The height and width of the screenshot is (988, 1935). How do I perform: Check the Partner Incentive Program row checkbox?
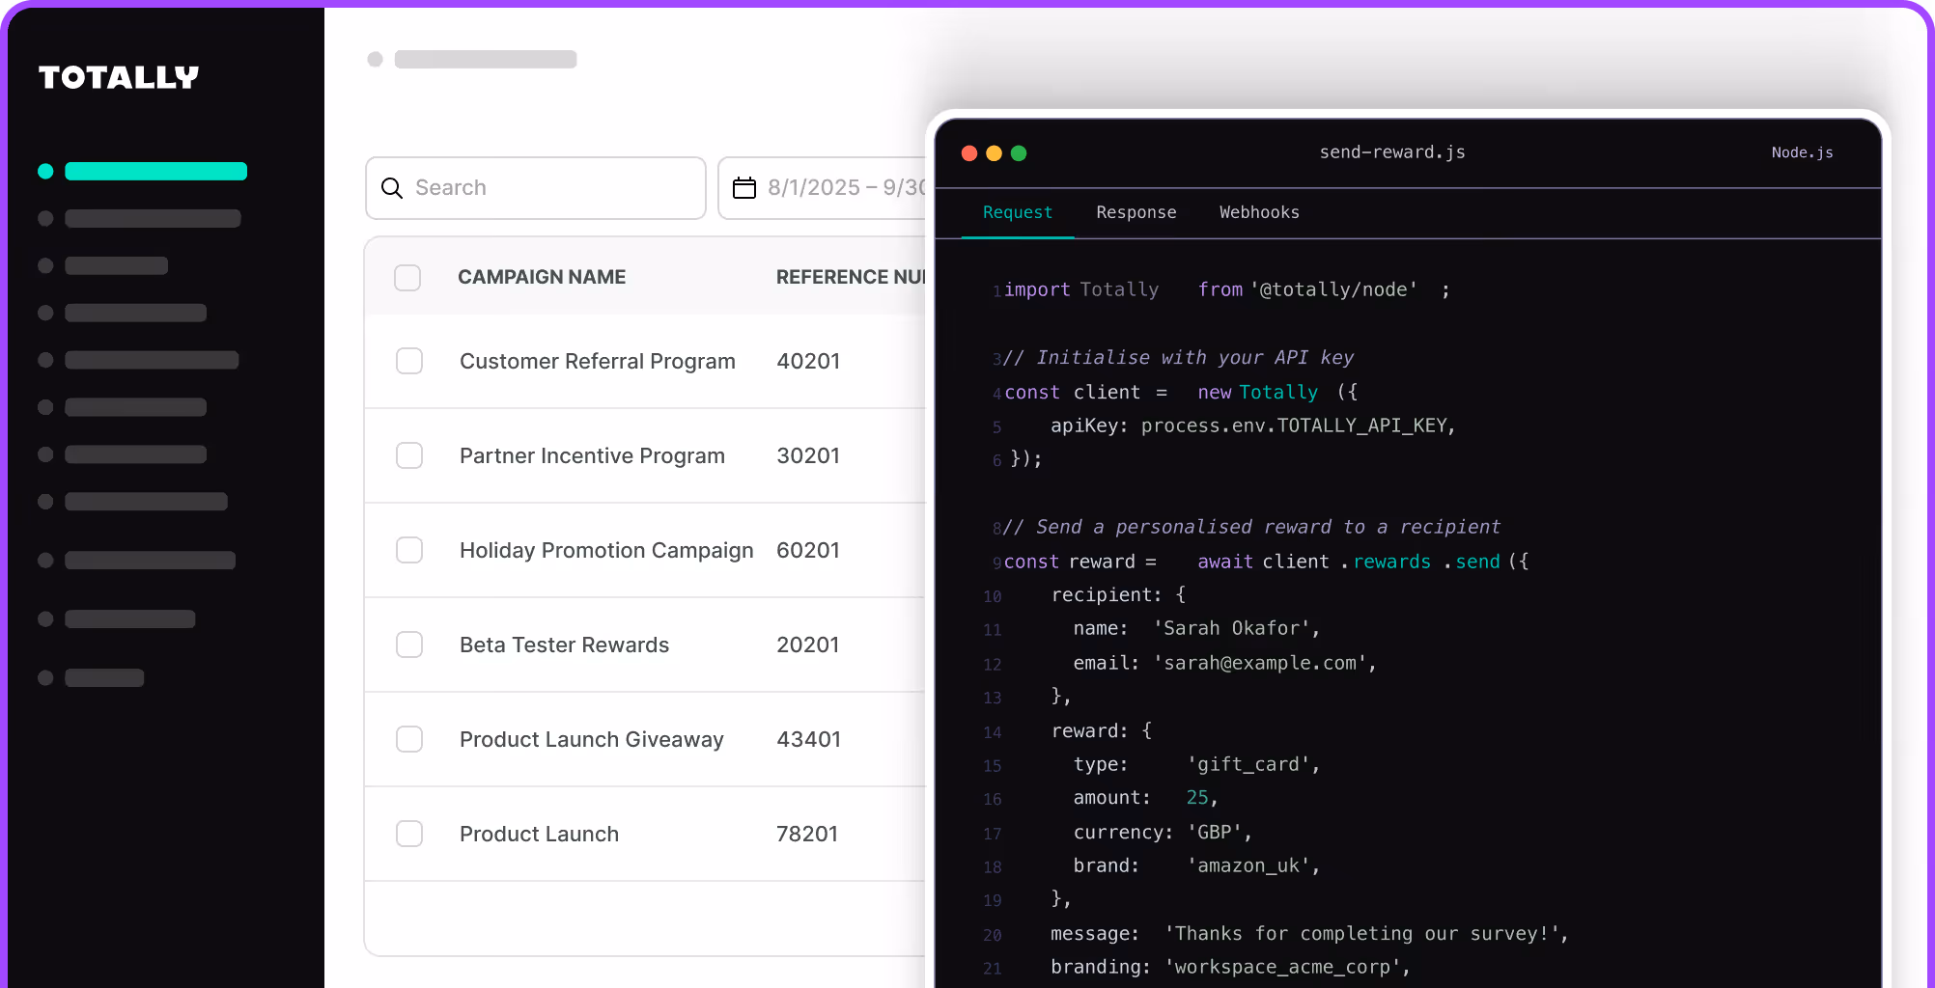click(409, 455)
